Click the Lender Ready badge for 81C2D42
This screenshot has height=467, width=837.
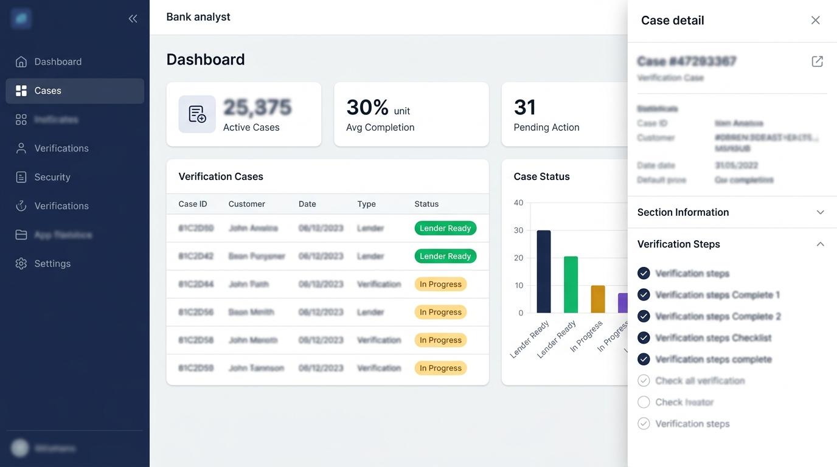pos(445,256)
